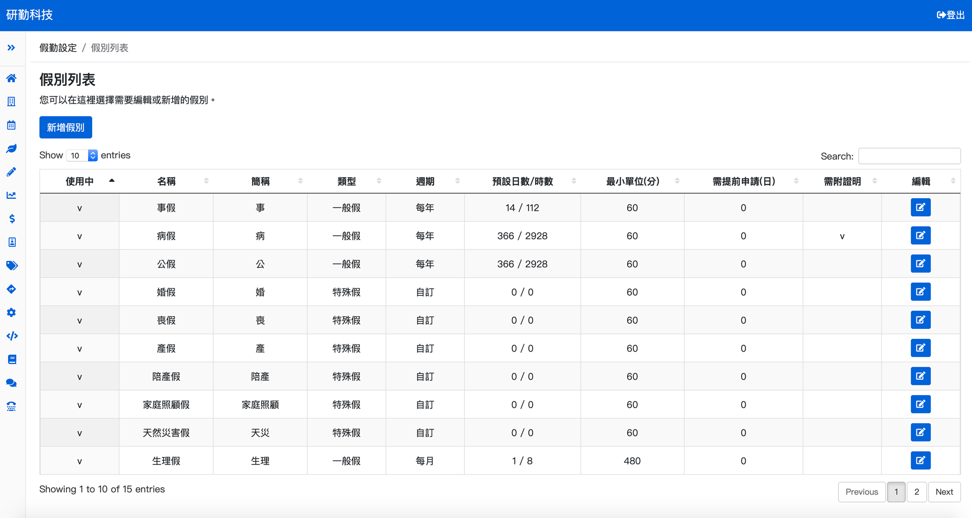This screenshot has height=518, width=972.
Task: Open the 假勤設定 breadcrumb link
Action: pyautogui.click(x=58, y=47)
